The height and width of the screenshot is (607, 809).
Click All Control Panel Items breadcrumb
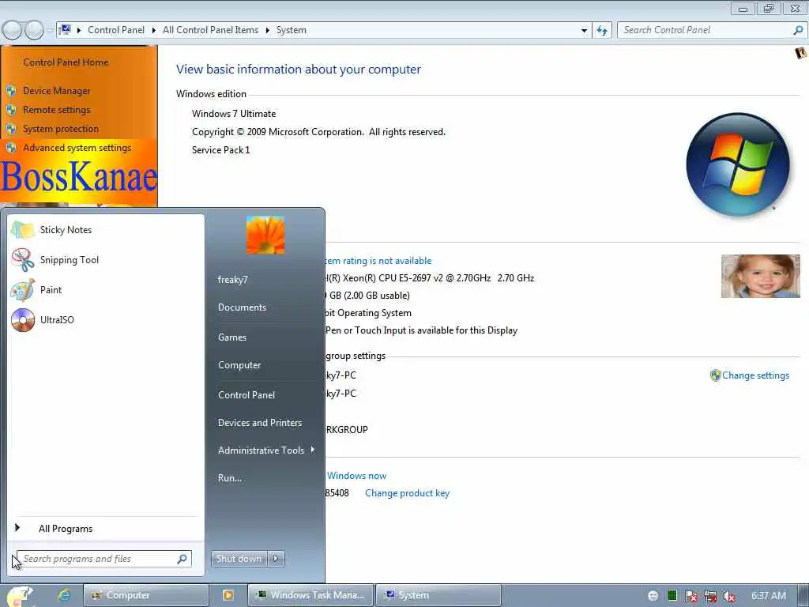click(x=210, y=30)
